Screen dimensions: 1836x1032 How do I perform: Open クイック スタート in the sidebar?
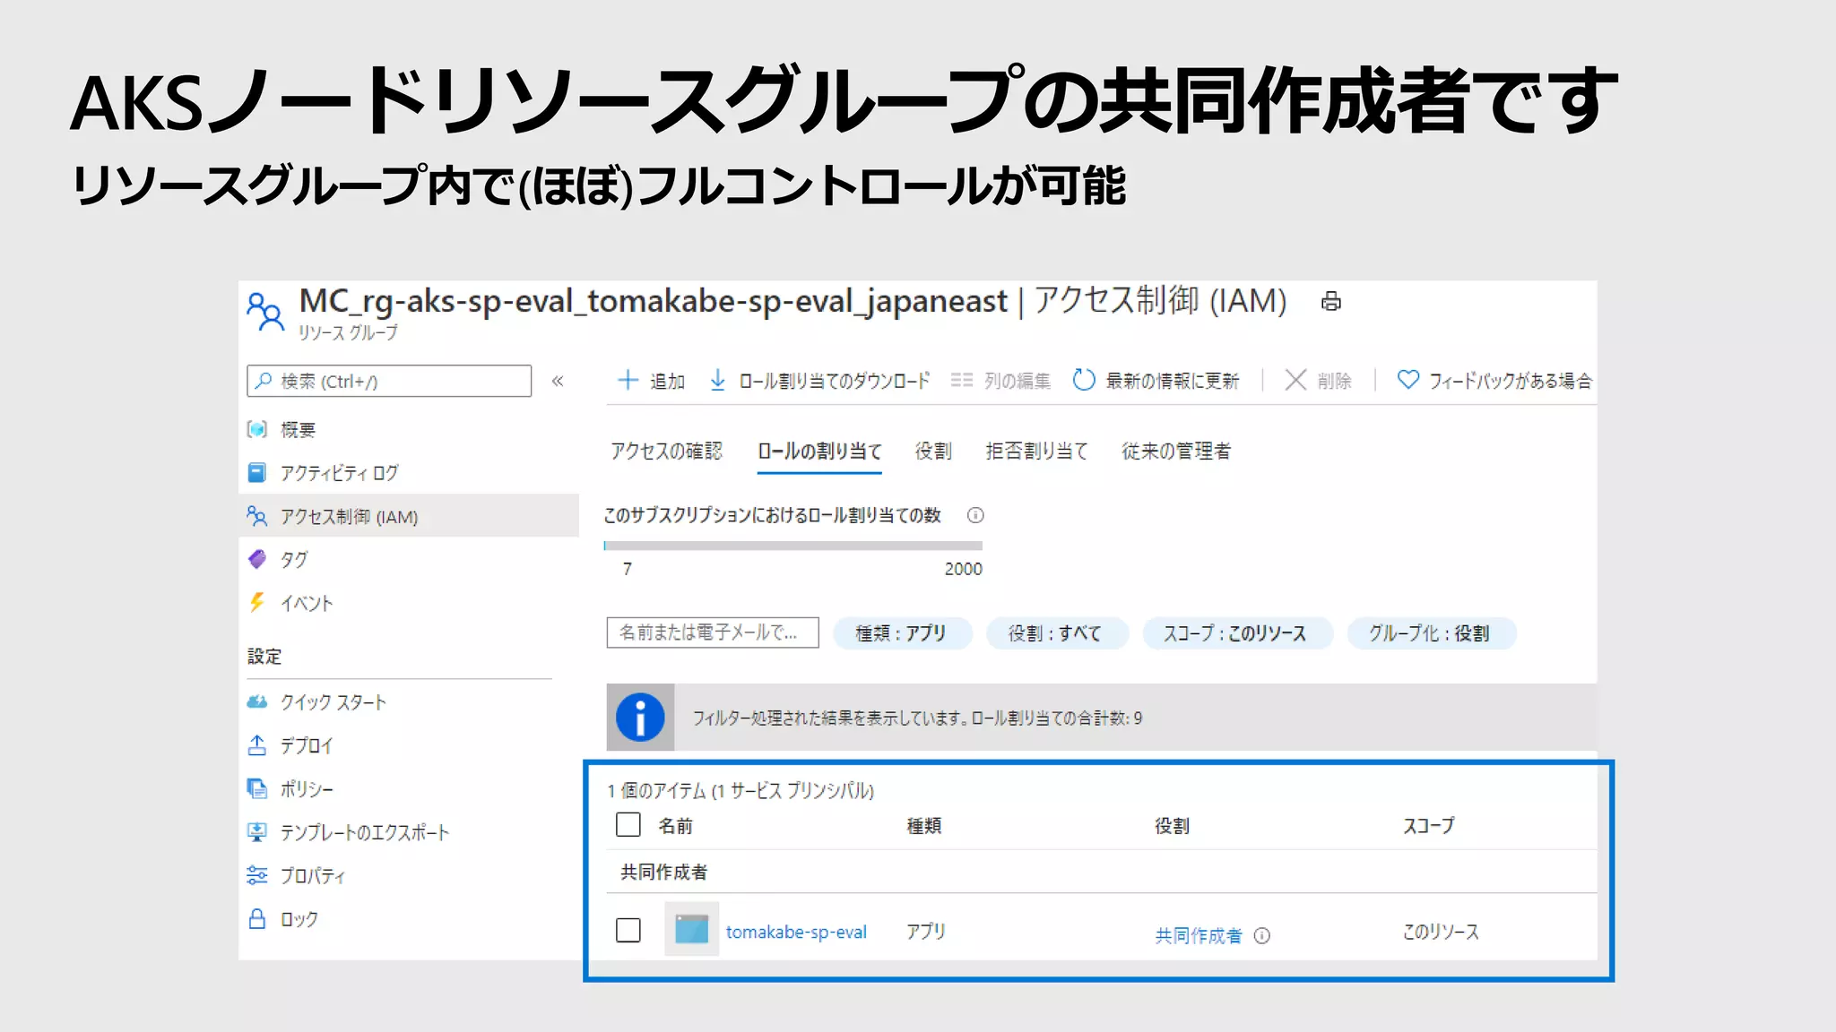point(333,702)
